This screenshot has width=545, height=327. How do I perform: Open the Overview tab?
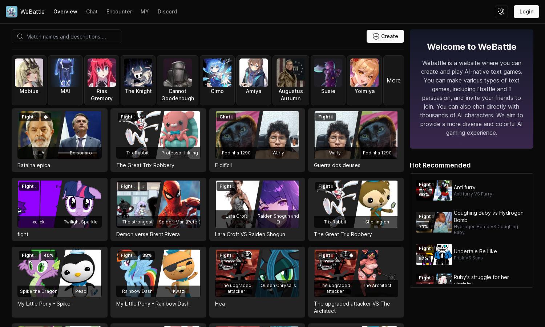(x=65, y=12)
